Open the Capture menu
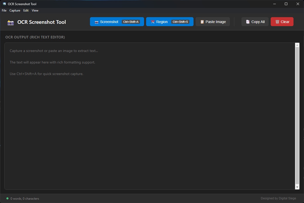 (15, 10)
